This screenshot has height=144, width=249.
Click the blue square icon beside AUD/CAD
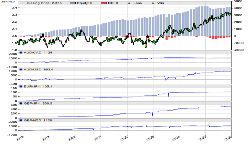click(20, 53)
